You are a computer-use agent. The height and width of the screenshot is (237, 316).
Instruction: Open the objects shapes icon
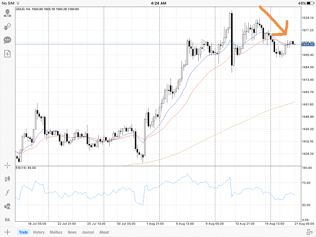pyautogui.click(x=8, y=206)
